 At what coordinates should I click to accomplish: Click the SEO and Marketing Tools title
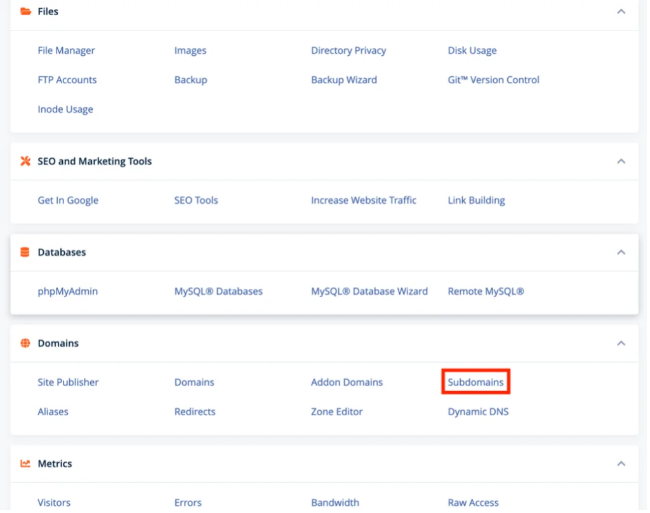[x=95, y=161]
